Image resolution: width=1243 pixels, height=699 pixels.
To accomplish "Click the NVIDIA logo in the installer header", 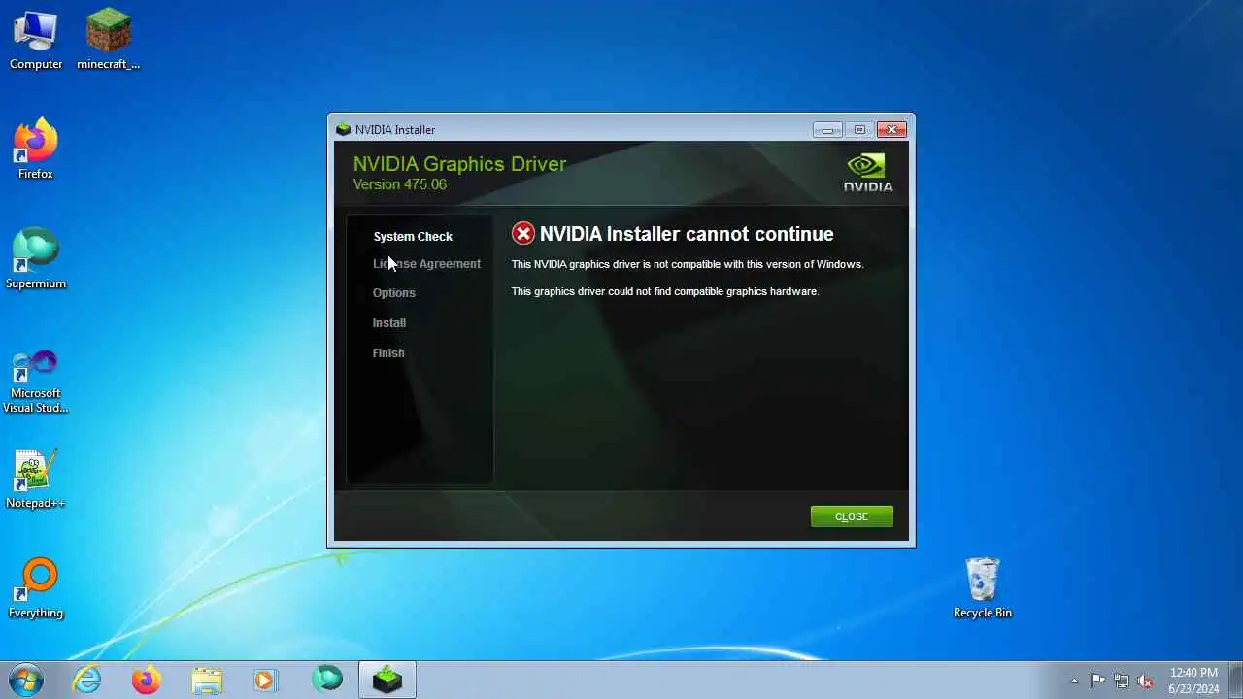I will pyautogui.click(x=867, y=173).
